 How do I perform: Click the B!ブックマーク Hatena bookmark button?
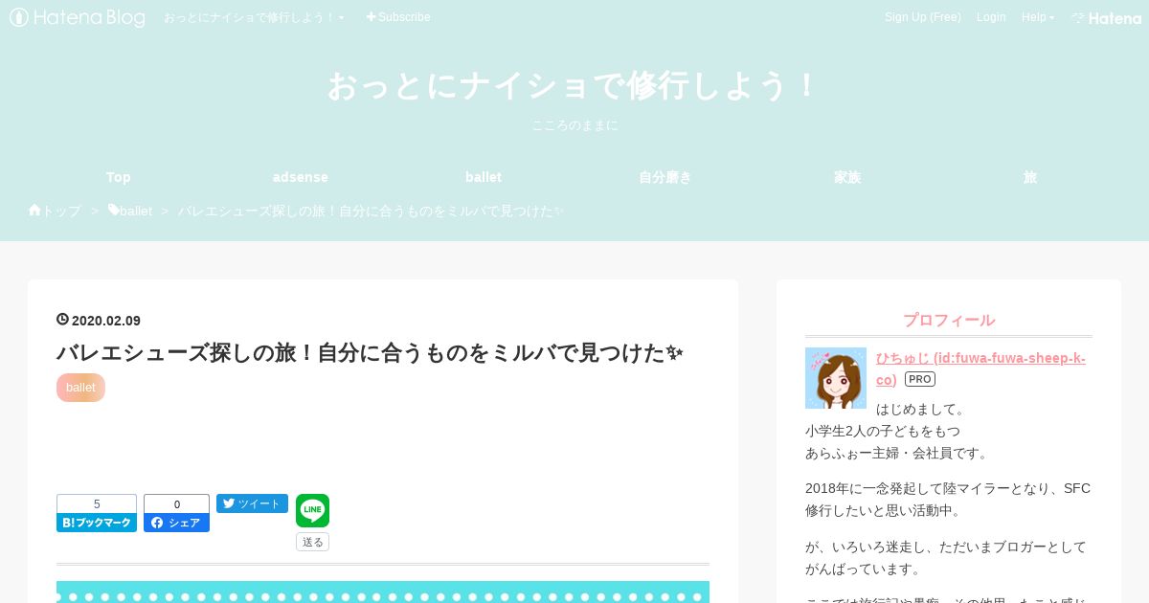click(97, 523)
